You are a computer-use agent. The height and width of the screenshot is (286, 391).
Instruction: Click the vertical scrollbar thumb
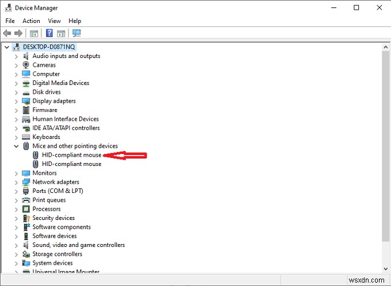coord(385,146)
